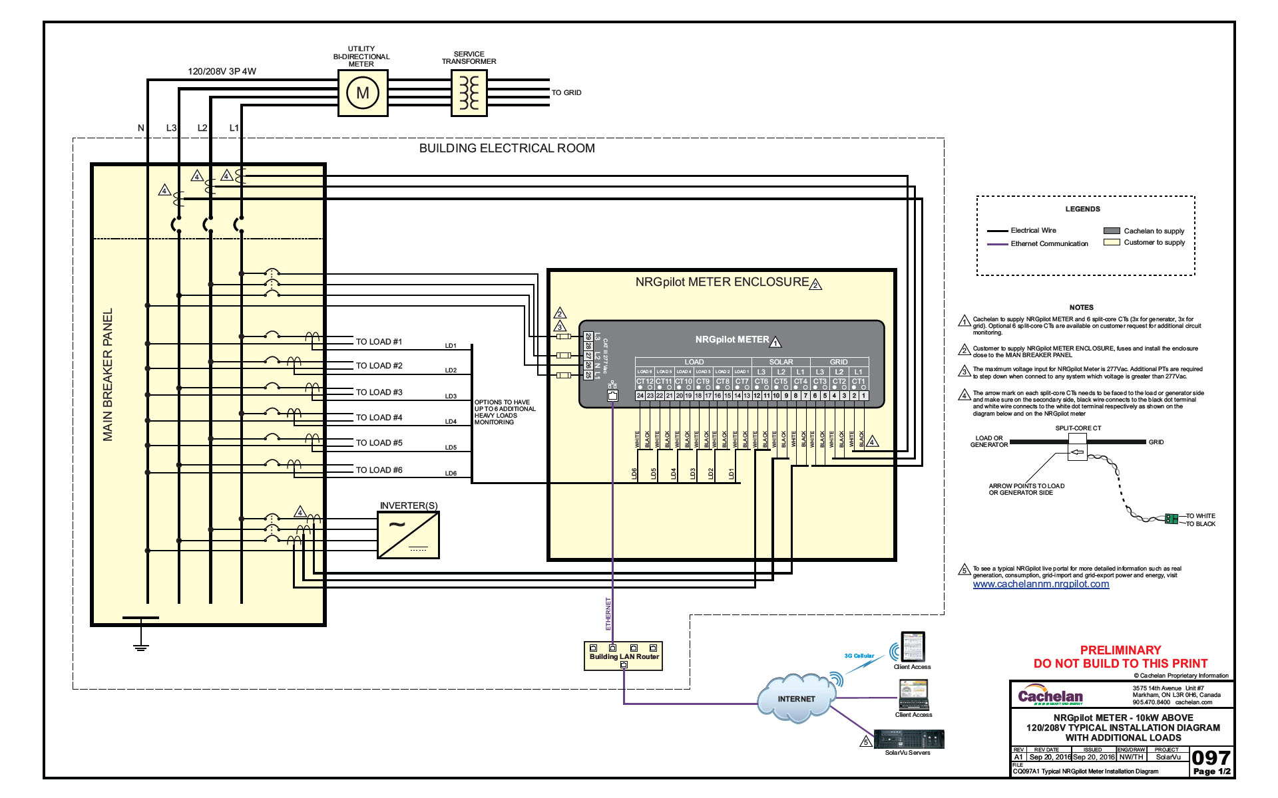Click the SPLIT-CORE CT diagram label
This screenshot has height=798, width=1278.
click(x=1078, y=428)
